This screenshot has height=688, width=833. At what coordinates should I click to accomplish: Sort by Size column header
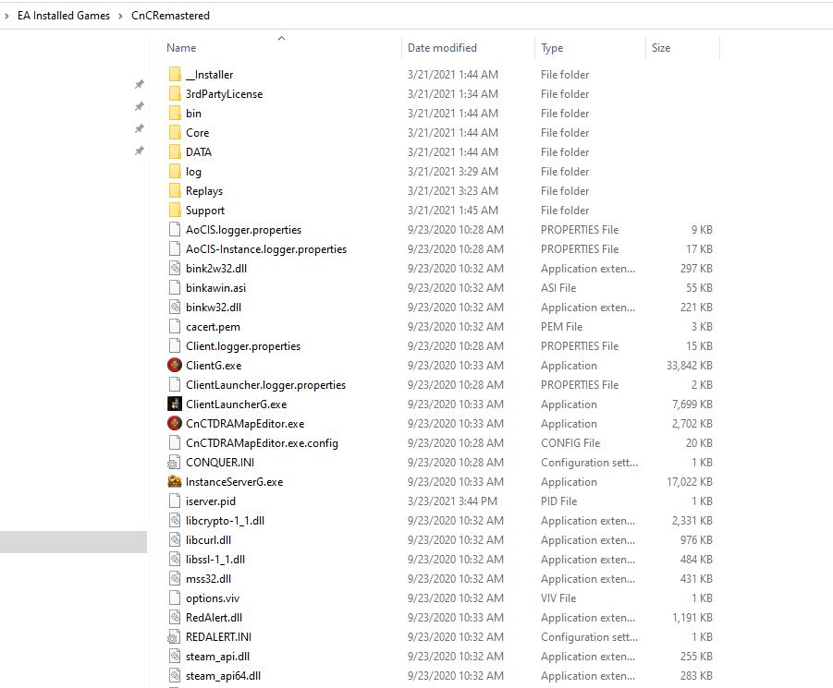click(x=661, y=48)
